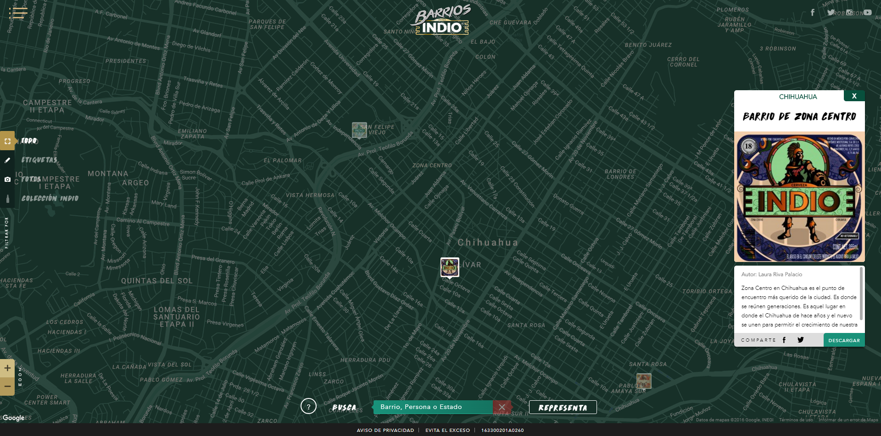Click the Chihuahua panel title
Screen dimensions: 881x436
(x=798, y=97)
